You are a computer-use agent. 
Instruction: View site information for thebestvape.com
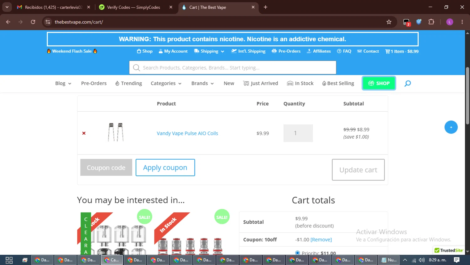(x=48, y=22)
